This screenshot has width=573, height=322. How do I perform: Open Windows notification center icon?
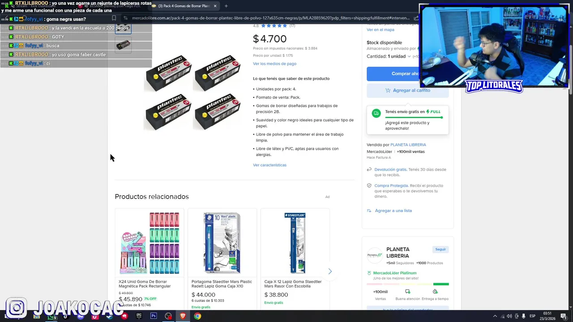(564, 316)
